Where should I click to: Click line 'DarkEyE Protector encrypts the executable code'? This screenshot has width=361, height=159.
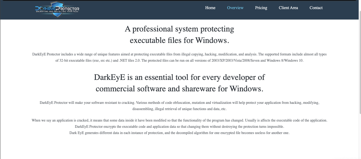pyautogui.click(x=179, y=127)
